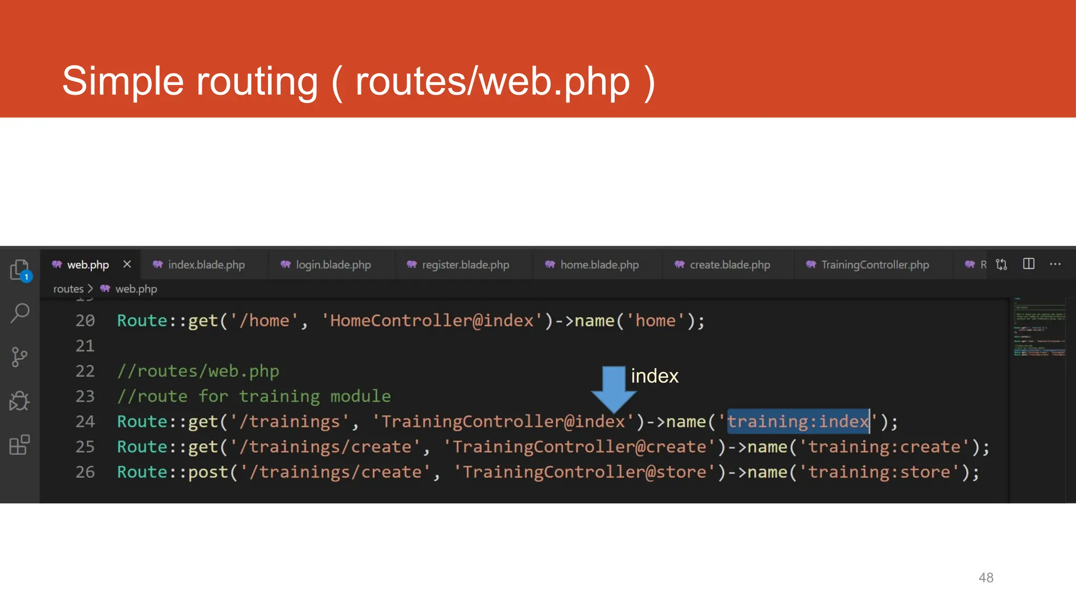1076x605 pixels.
Task: Click the '/trainings' path string on line 24
Action: click(x=289, y=421)
